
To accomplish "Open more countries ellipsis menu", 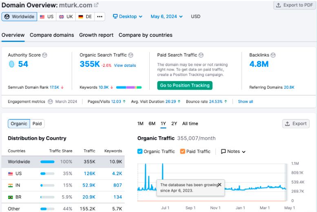I will pos(100,17).
